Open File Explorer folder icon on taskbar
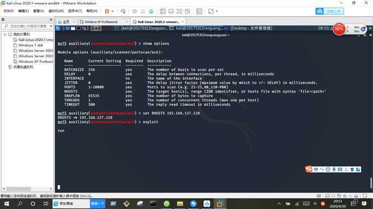 [x=180, y=204]
